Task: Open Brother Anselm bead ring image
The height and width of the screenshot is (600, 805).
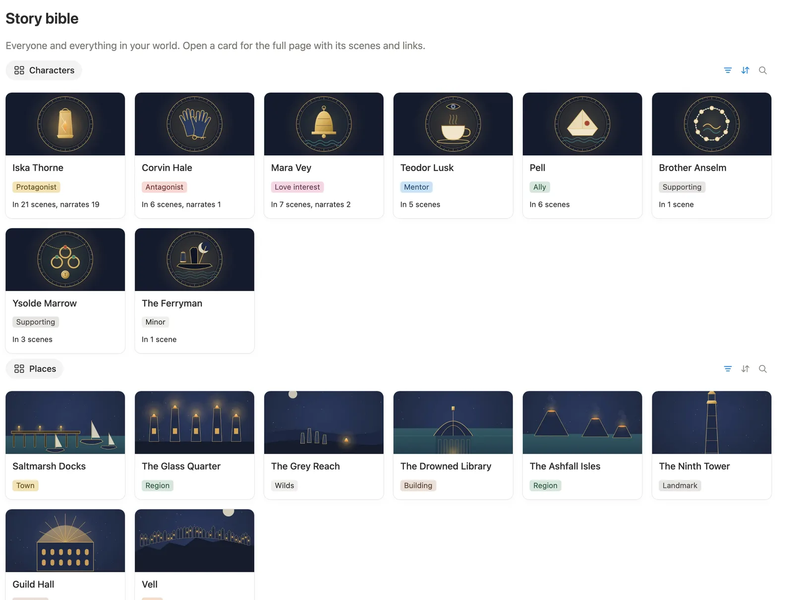Action: tap(712, 124)
